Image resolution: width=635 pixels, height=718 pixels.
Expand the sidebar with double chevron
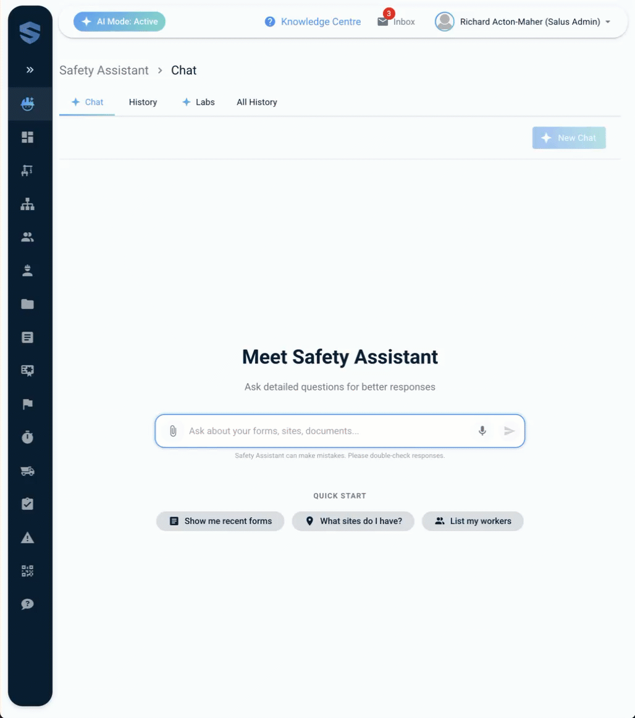coord(30,70)
